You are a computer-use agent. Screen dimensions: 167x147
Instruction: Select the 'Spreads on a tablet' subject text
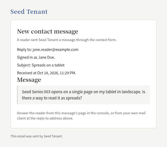click(x=48, y=65)
